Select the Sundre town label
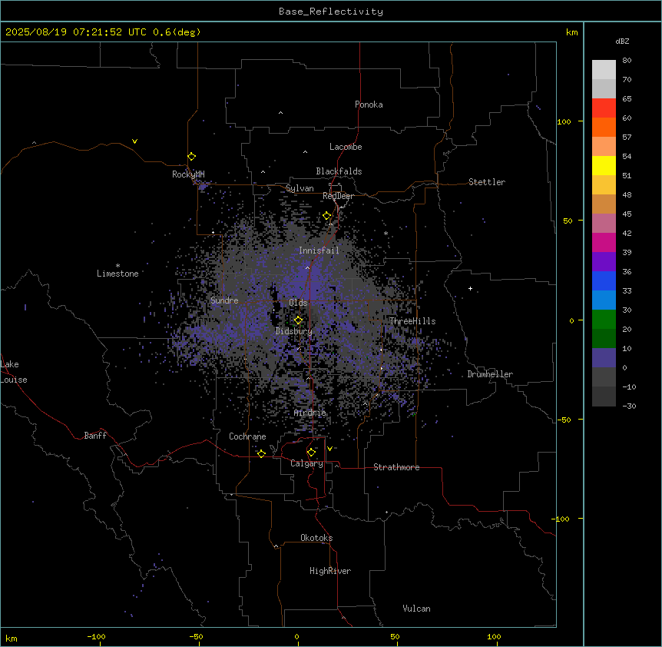Viewport: 662px width, 647px height. 224,300
